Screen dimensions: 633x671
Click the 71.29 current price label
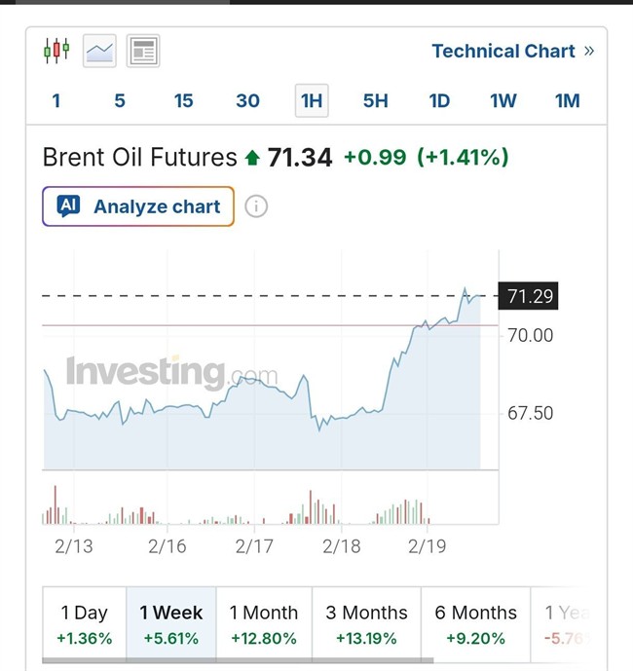click(531, 296)
